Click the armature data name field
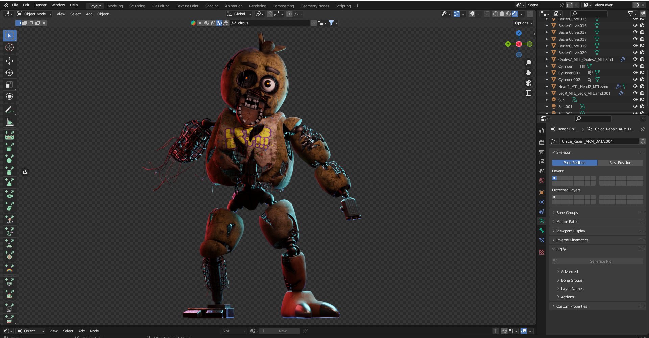 point(599,141)
